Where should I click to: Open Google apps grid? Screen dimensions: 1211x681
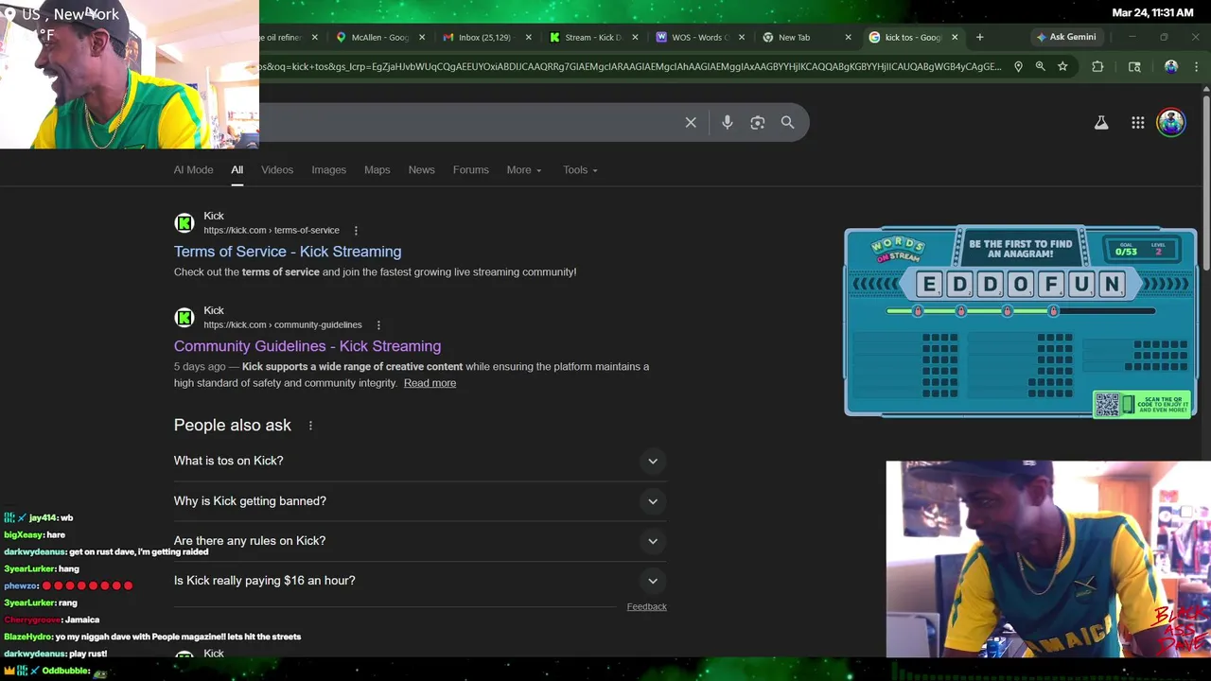tap(1138, 123)
